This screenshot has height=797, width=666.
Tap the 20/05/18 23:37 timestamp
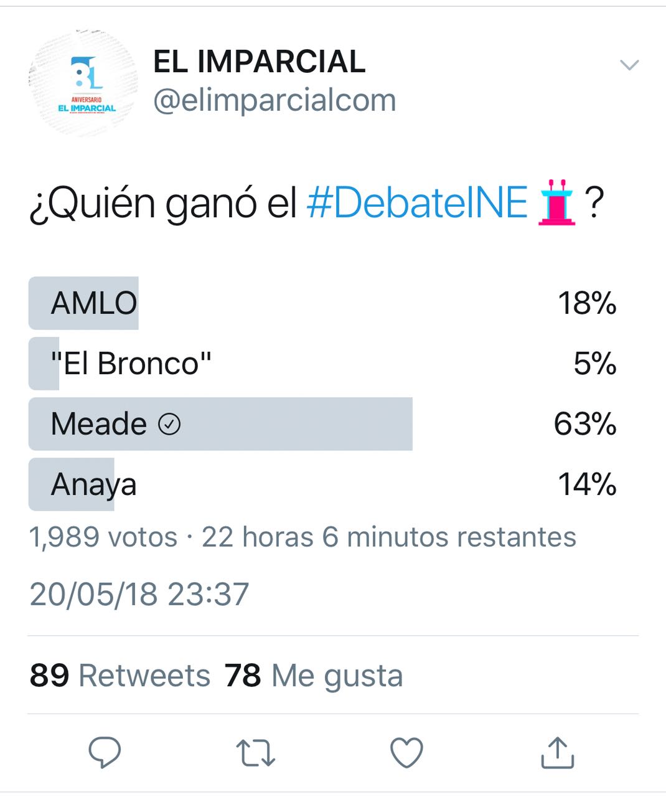(139, 594)
